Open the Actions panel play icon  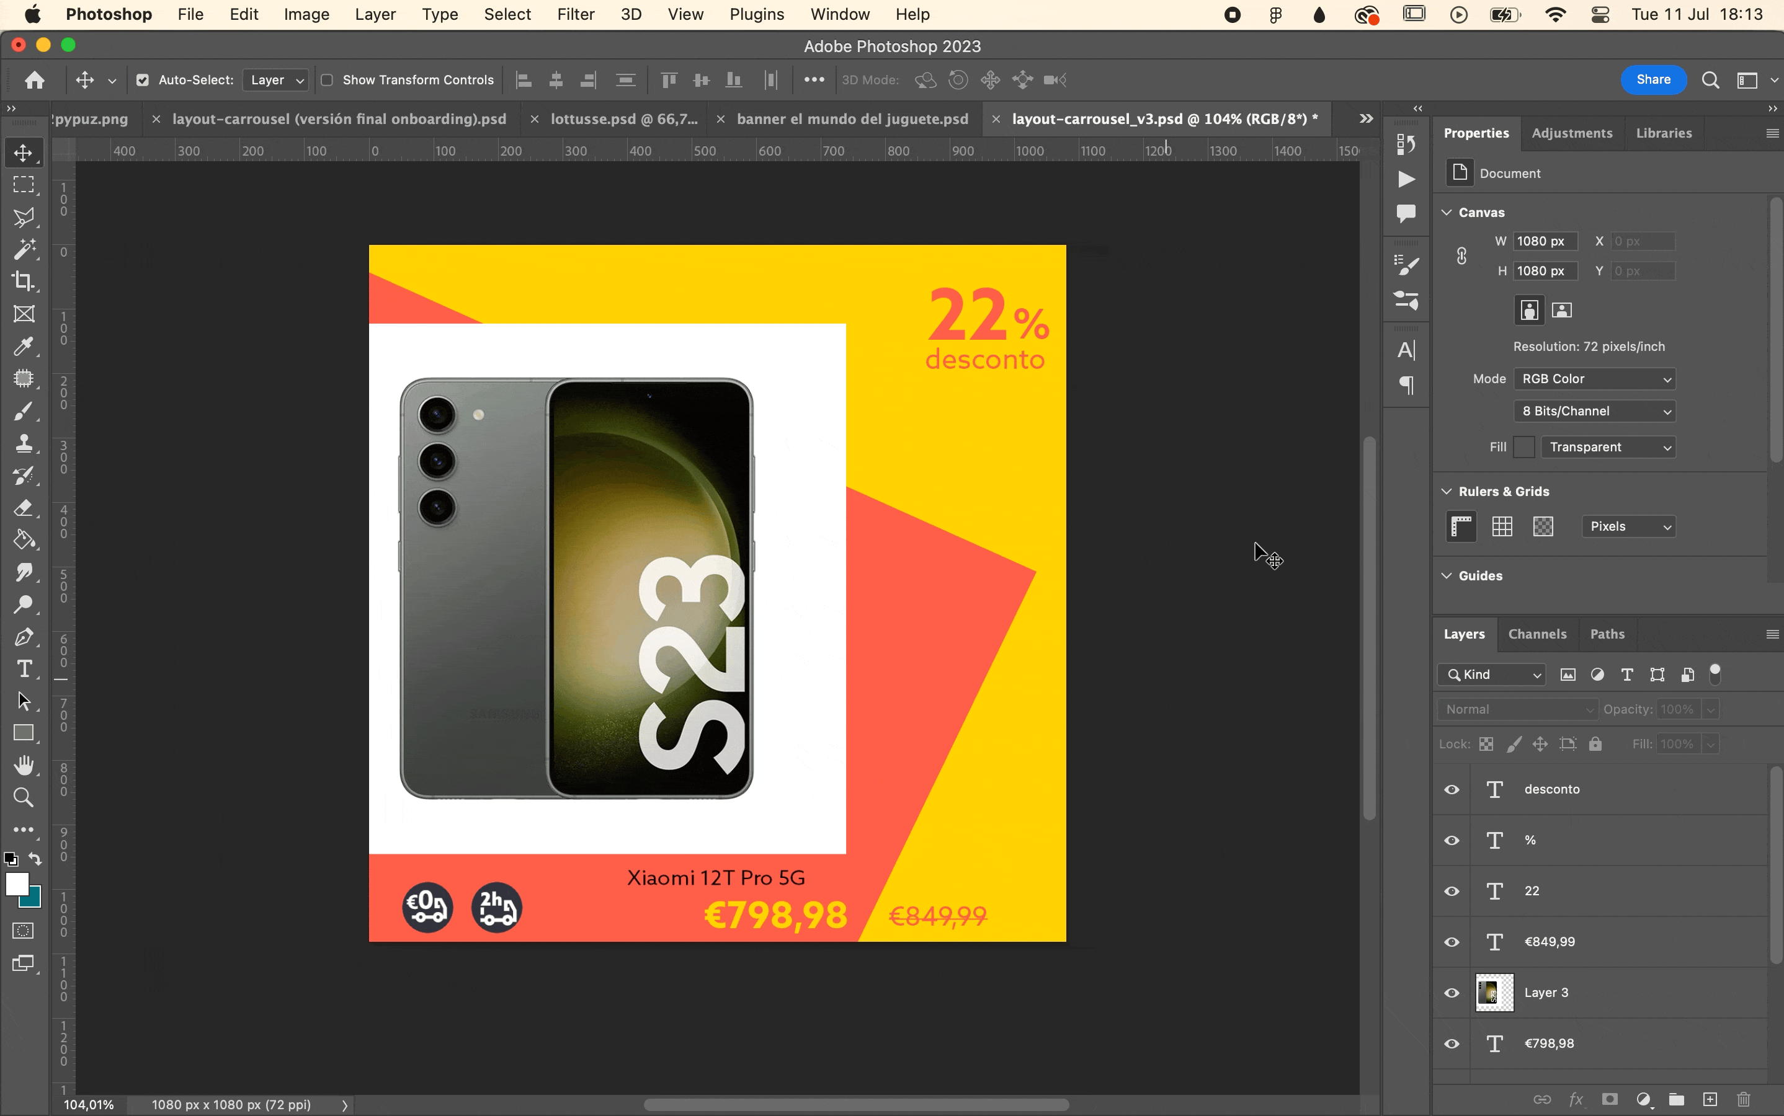pos(1406,179)
